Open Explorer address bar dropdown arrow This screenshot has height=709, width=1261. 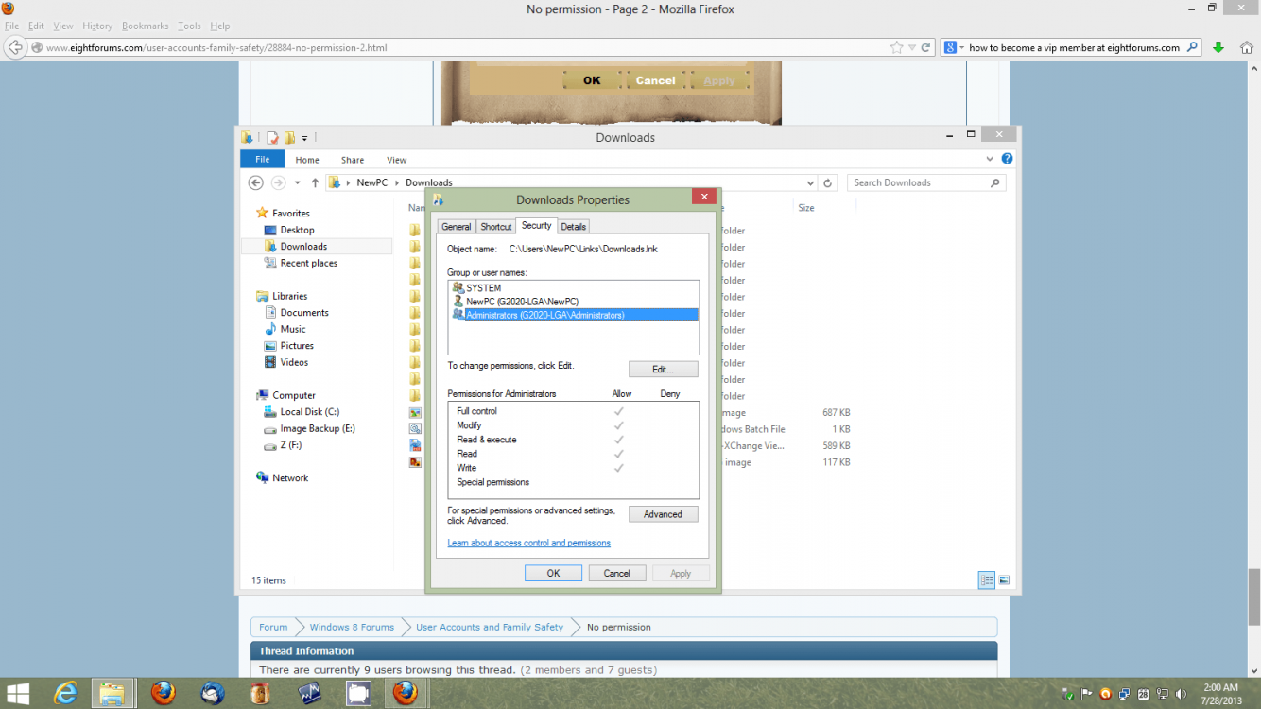point(810,182)
